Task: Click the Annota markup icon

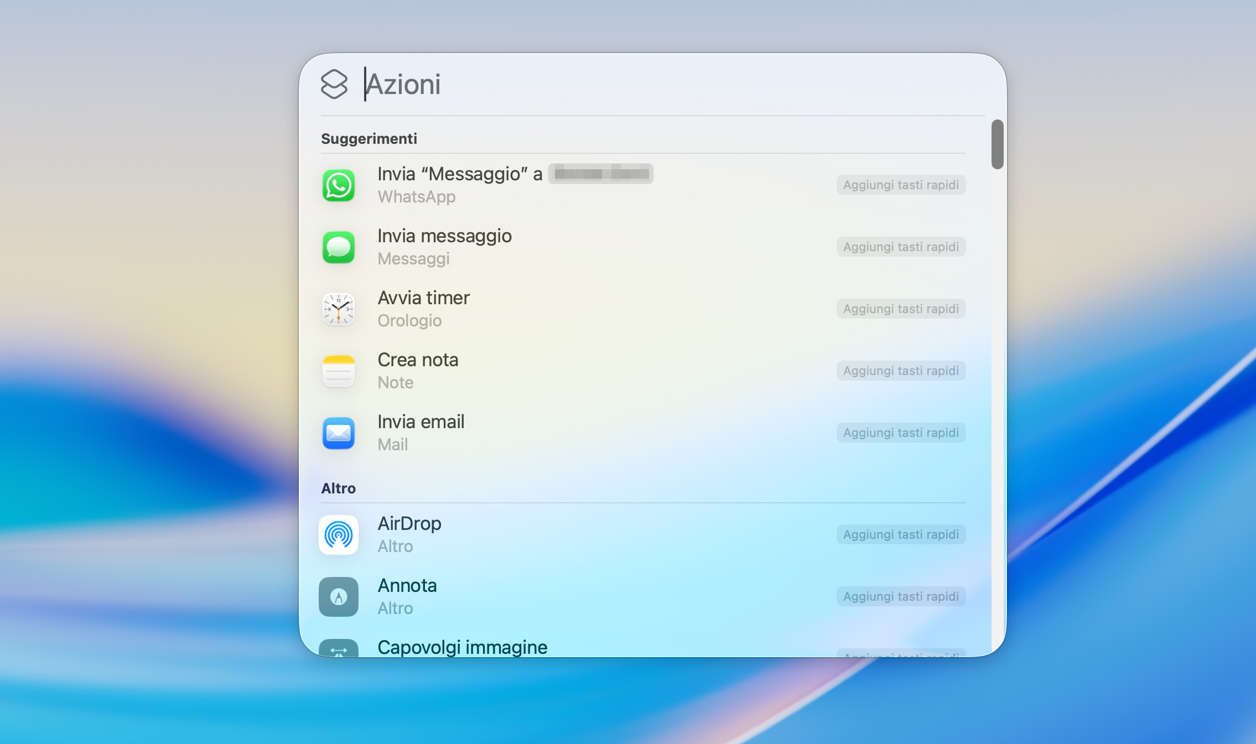Action: [x=338, y=597]
